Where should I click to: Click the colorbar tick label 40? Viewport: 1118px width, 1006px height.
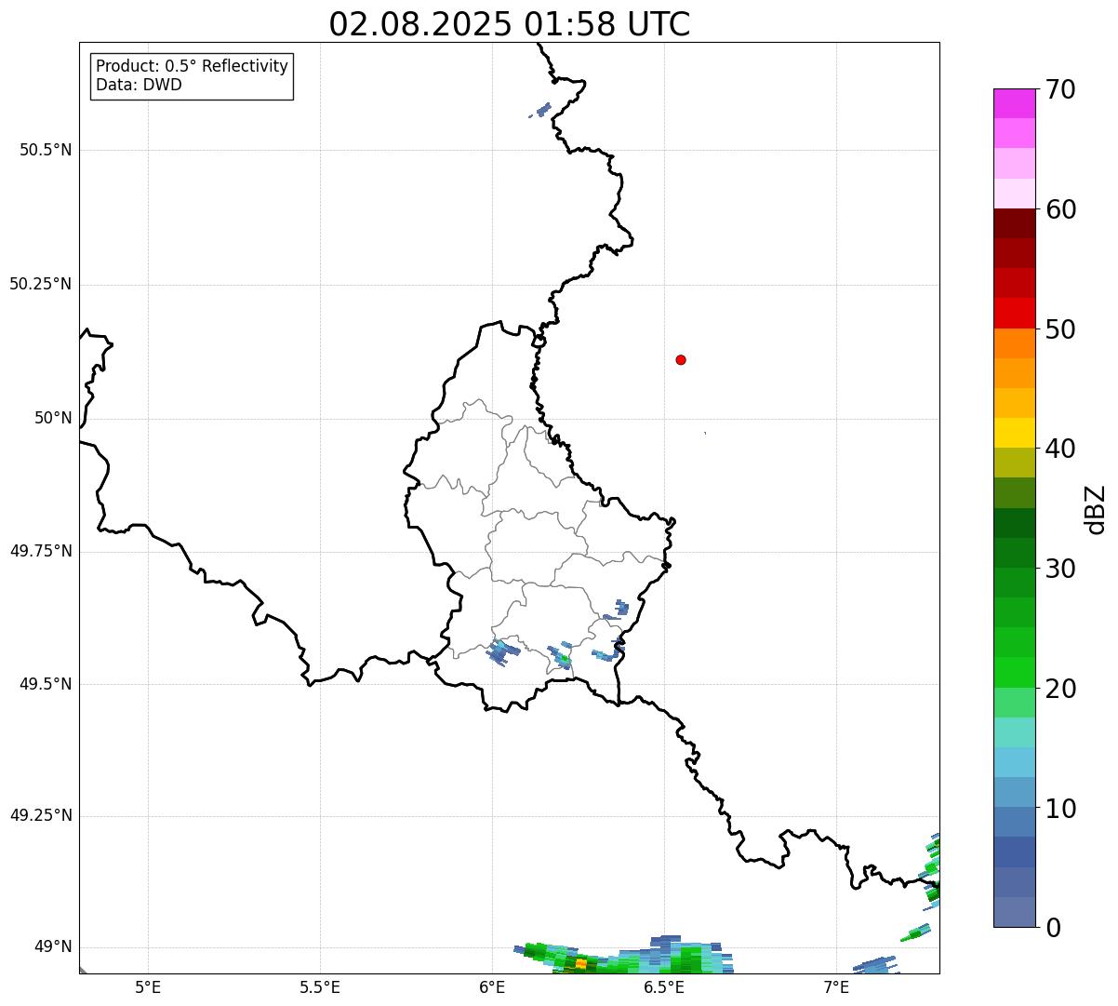(x=1060, y=449)
